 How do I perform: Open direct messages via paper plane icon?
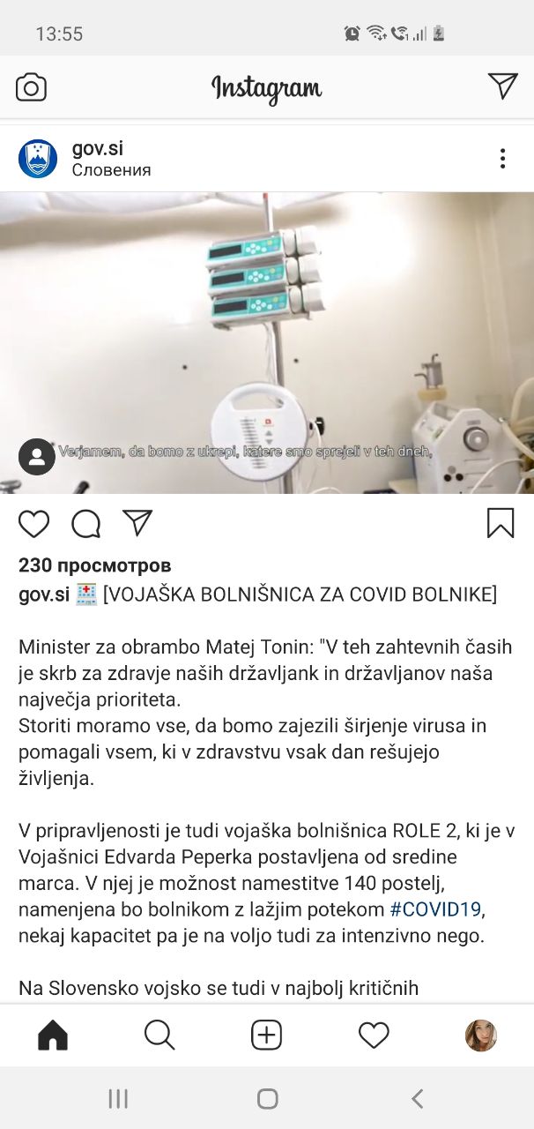tap(502, 86)
